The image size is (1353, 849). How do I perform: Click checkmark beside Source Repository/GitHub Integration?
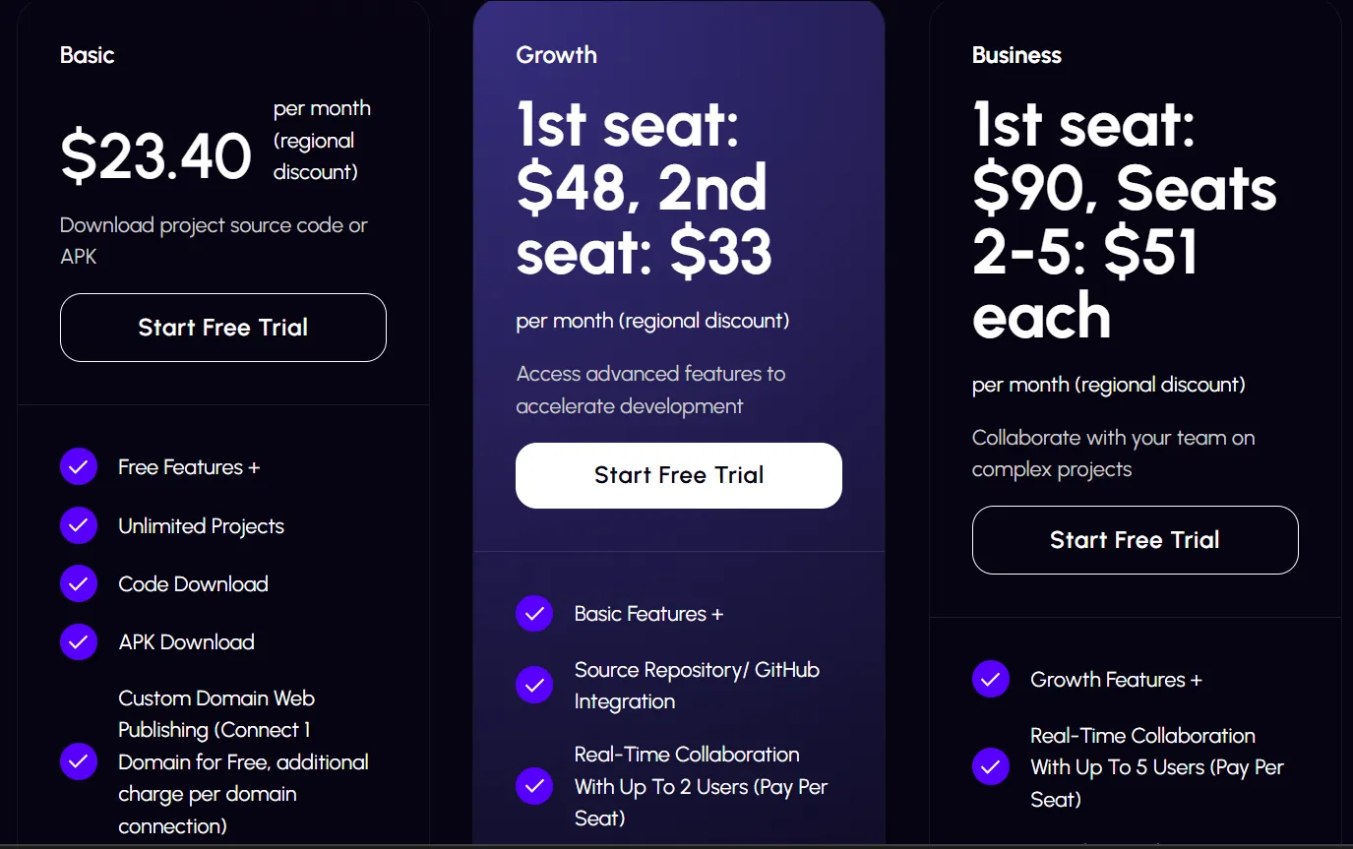[x=534, y=685]
